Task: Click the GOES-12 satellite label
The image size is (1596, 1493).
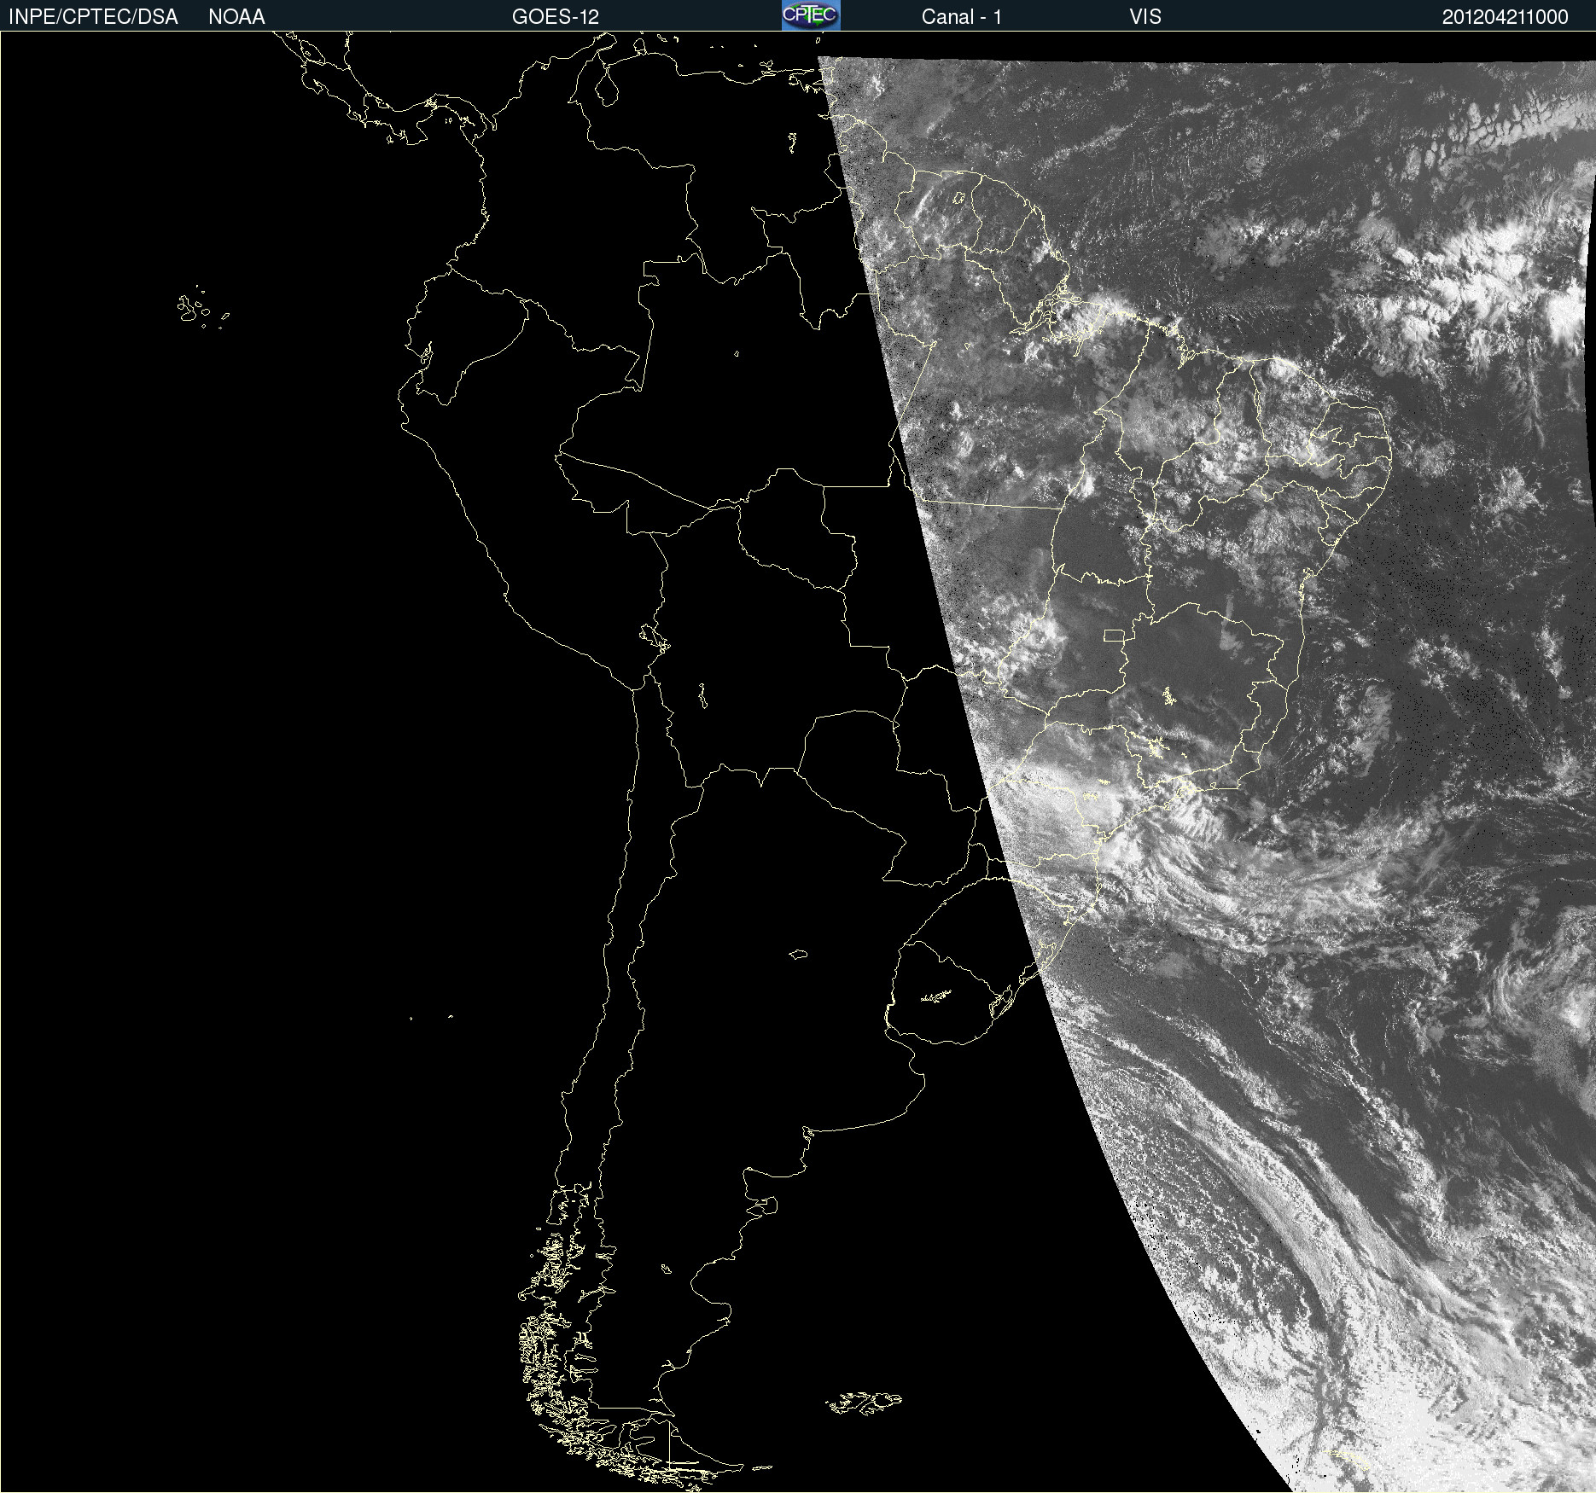Action: 556,17
